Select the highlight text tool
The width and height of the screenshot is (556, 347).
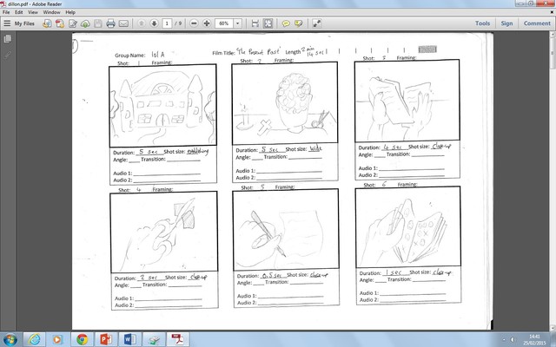click(299, 23)
